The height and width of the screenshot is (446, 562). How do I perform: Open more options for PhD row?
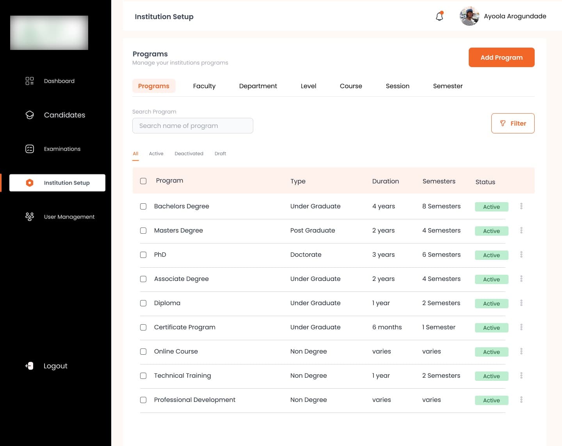click(x=521, y=254)
